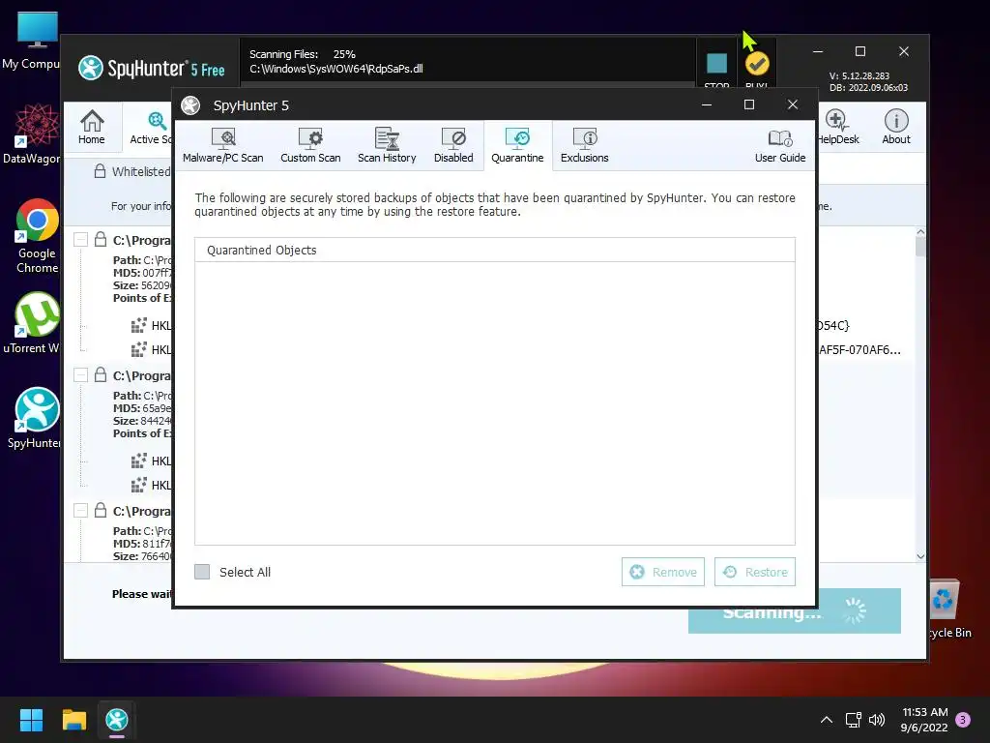Viewport: 990px width, 743px height.
Task: Maximize the SpyHunter 5 Quarantine dialog
Action: click(749, 104)
